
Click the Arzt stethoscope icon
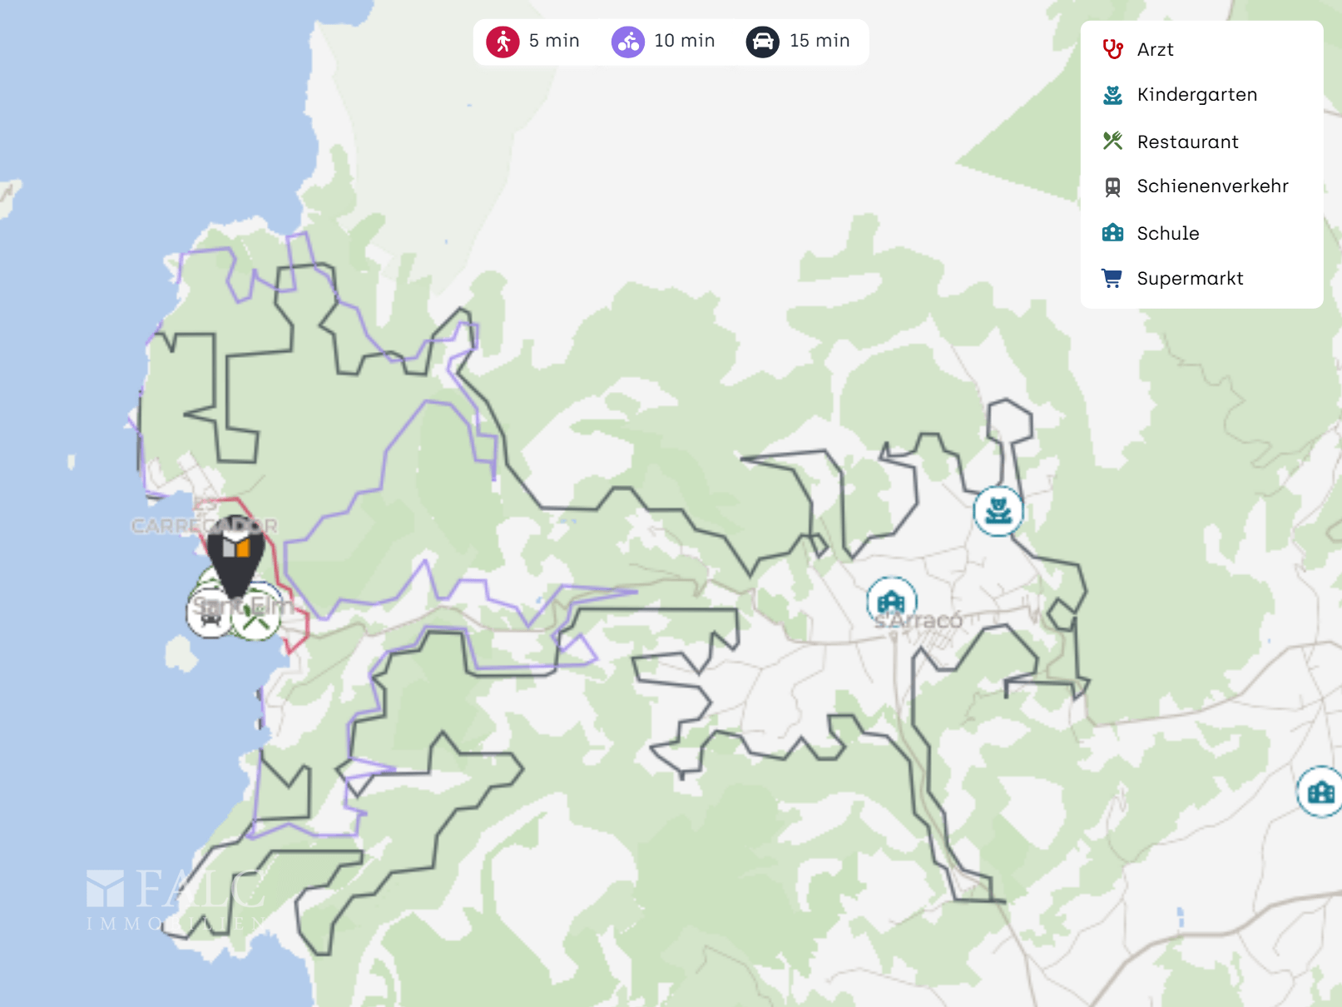(x=1112, y=49)
